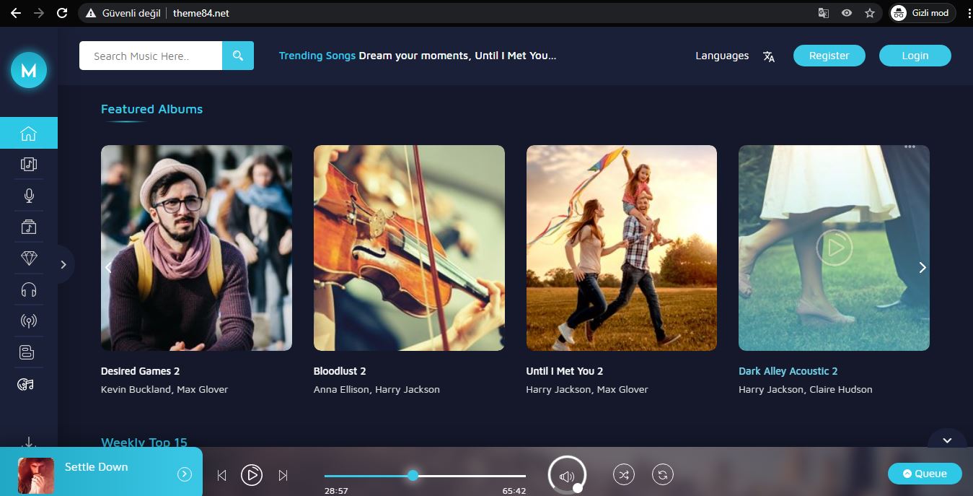Open Until I Met You 2 title
The width and height of the screenshot is (973, 496).
[565, 371]
